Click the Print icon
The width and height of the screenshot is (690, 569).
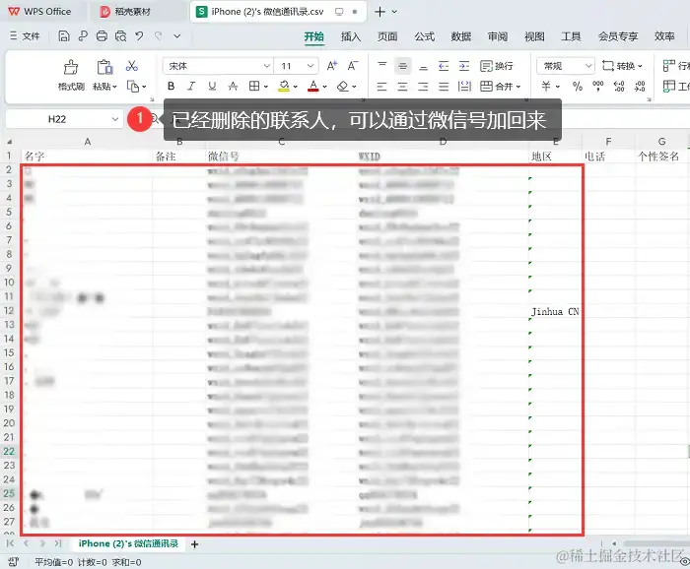[x=102, y=36]
